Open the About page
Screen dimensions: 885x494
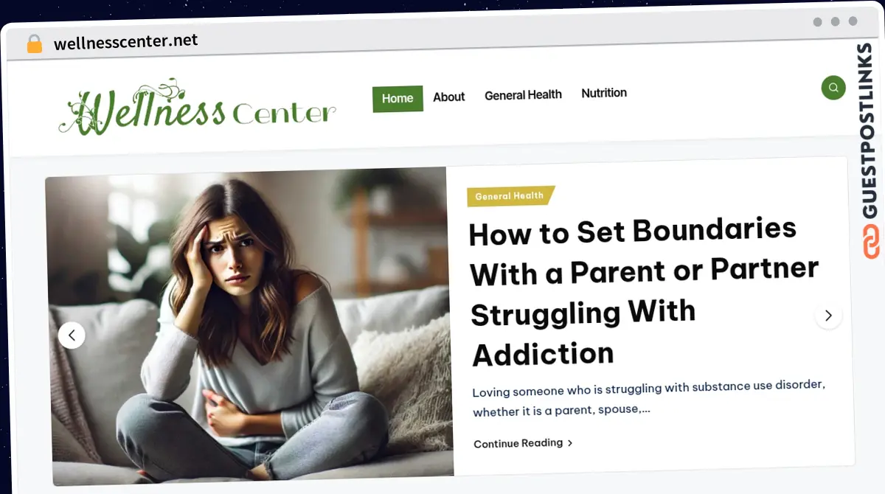point(449,97)
